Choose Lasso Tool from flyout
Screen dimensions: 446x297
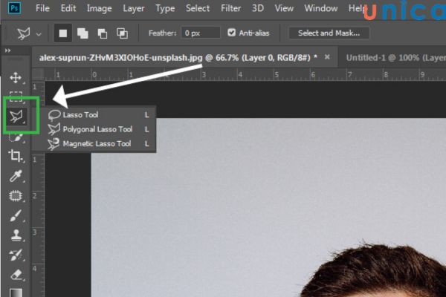pos(99,115)
